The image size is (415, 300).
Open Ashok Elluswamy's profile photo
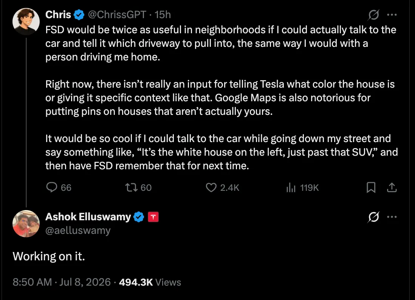(x=26, y=224)
